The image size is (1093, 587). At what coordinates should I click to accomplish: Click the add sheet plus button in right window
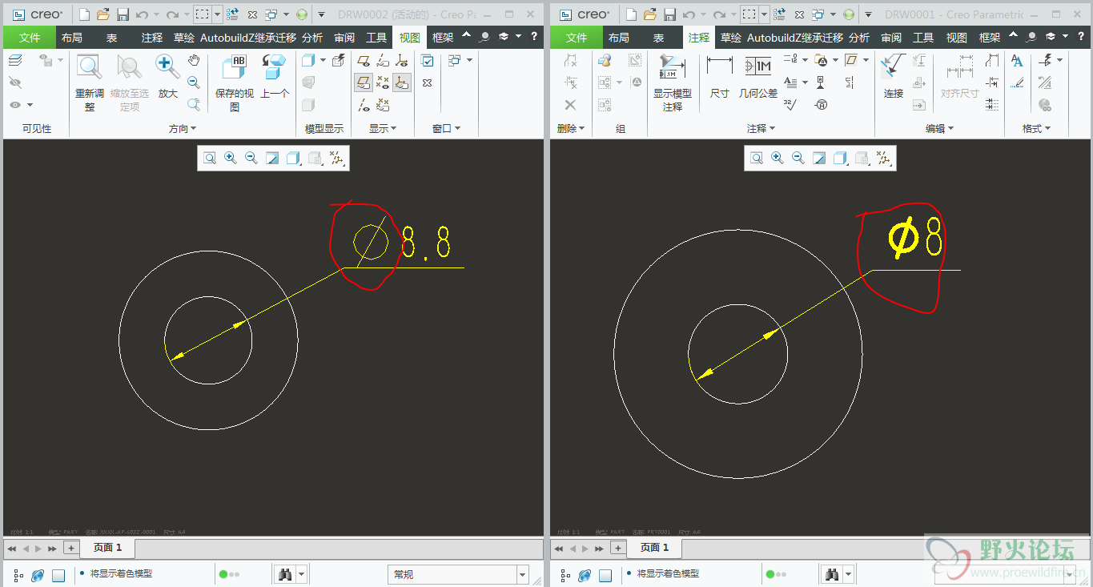617,548
